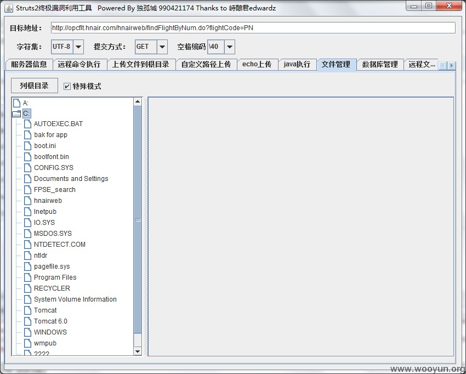Click the icon beside WINDOWS

click(x=27, y=332)
